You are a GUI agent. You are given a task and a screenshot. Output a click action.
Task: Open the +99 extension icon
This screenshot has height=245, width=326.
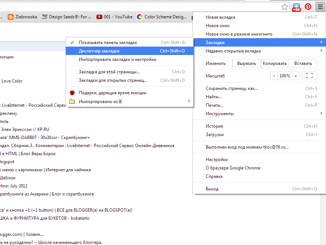point(296,7)
